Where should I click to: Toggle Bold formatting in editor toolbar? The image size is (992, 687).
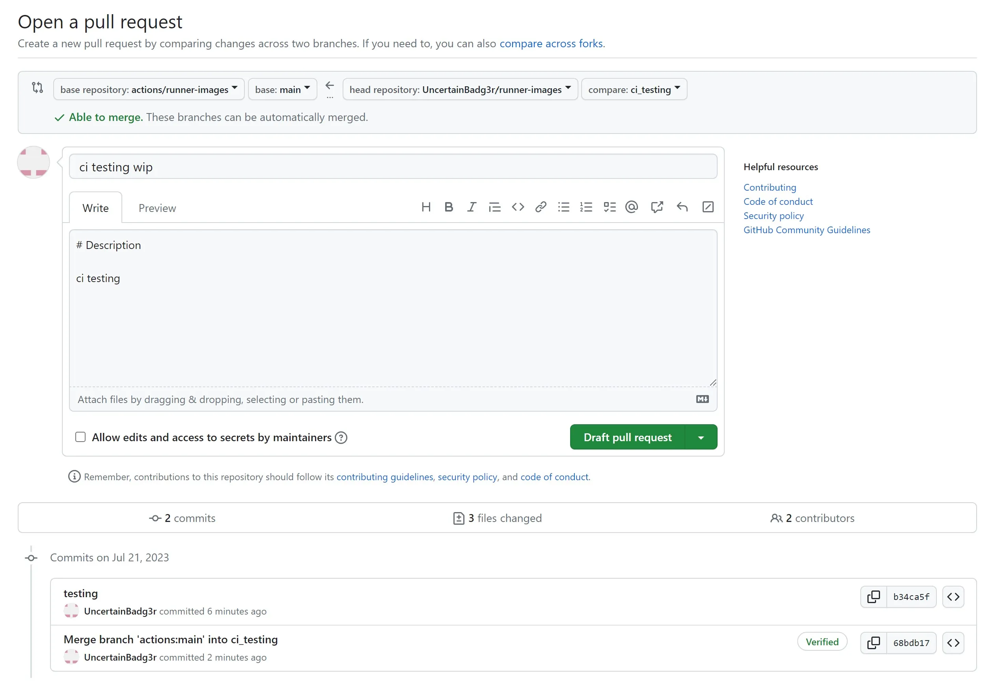click(448, 207)
